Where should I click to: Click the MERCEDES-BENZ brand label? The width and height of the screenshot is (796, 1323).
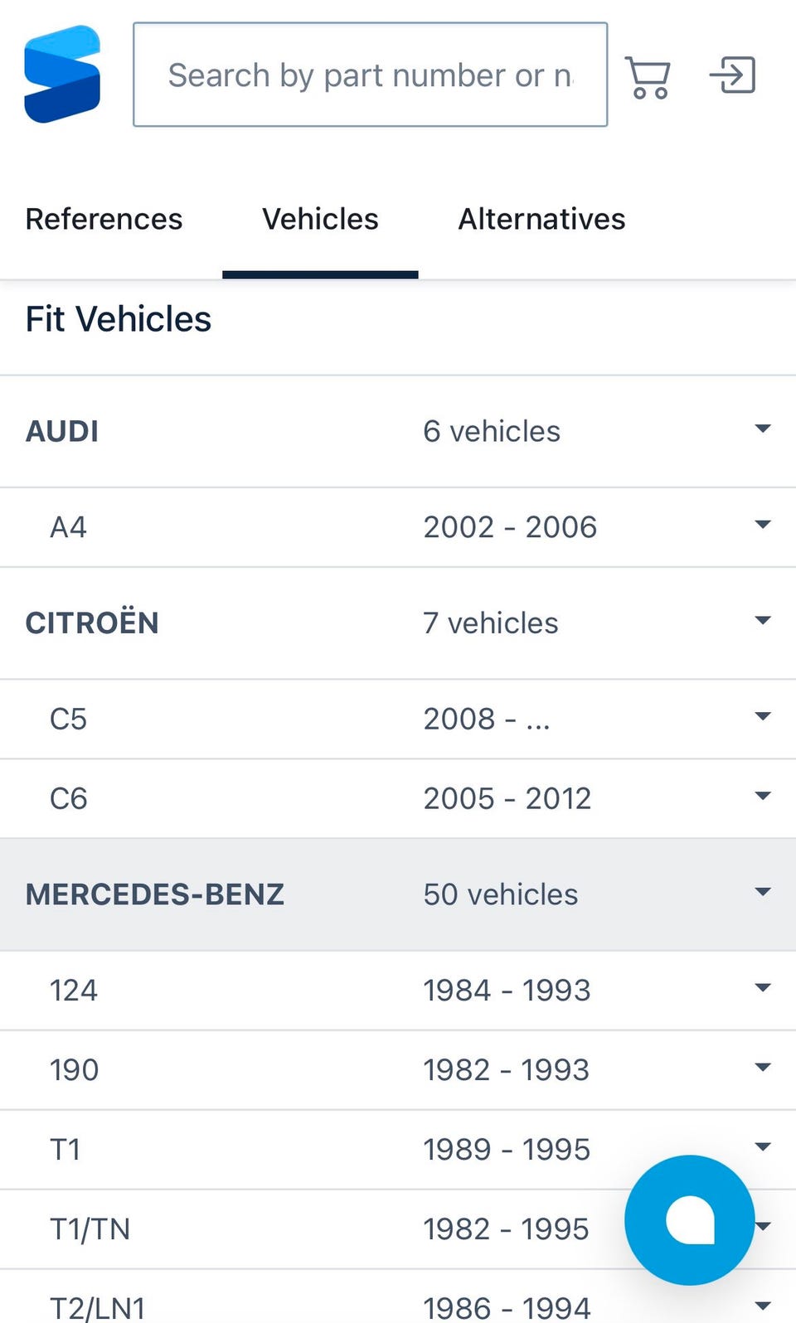pyautogui.click(x=155, y=894)
